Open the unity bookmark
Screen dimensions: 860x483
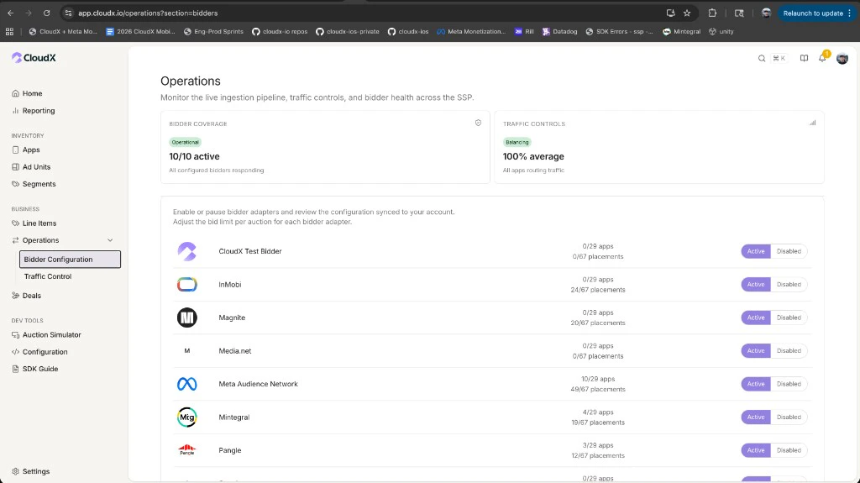coord(721,32)
